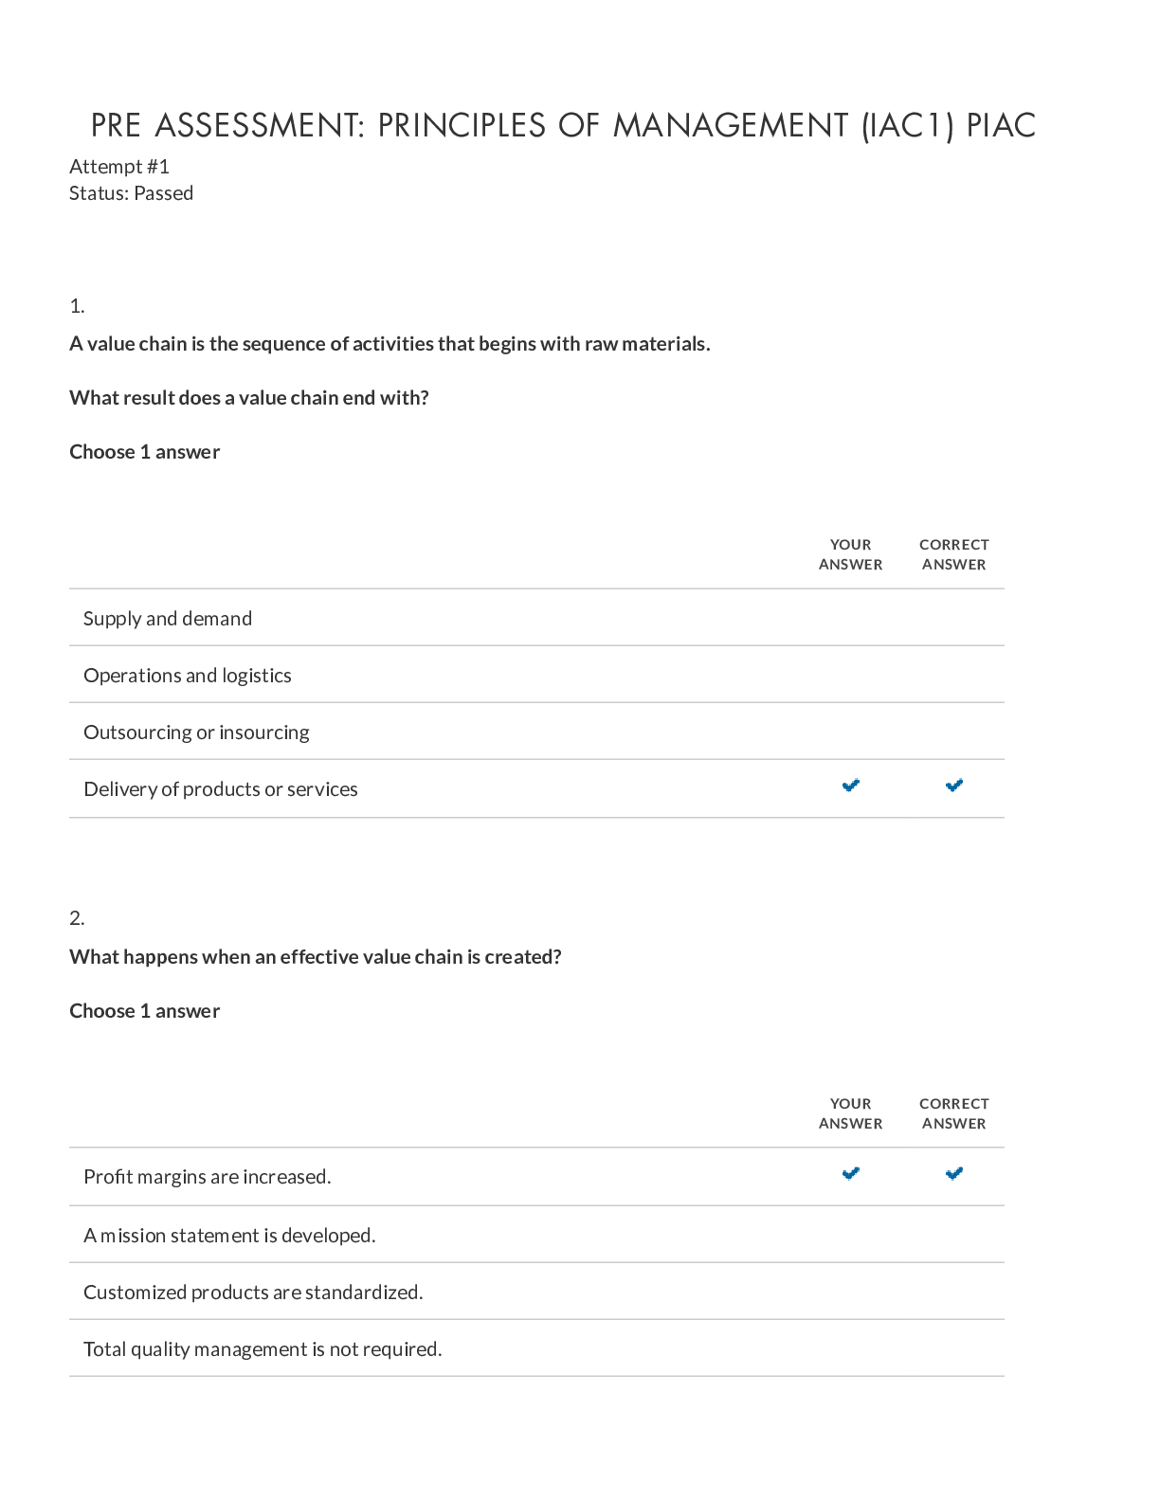The height and width of the screenshot is (1501, 1160).
Task: Select the 'Supply and demand' answer row
Action: click(x=536, y=618)
